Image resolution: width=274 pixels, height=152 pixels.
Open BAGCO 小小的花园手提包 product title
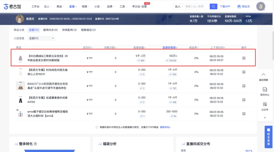pyautogui.click(x=47, y=86)
